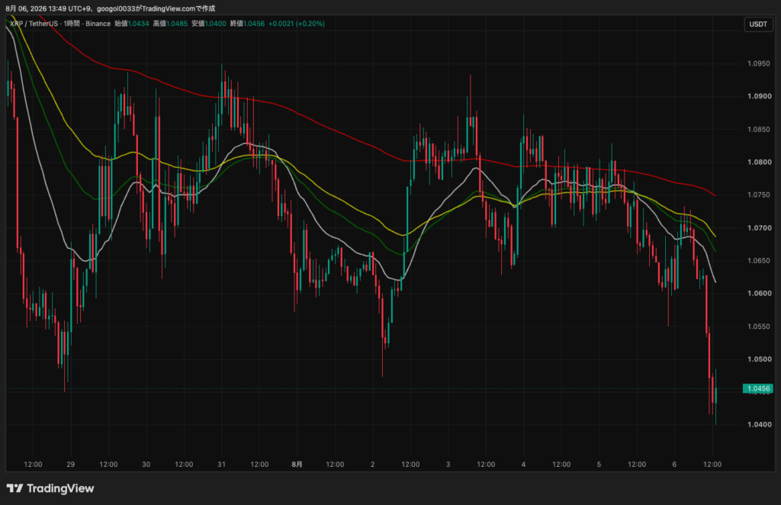Click the 6 date label on time axis
The width and height of the screenshot is (781, 505).
[674, 464]
